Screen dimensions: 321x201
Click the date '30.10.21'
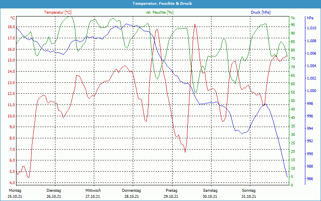coord(210,197)
